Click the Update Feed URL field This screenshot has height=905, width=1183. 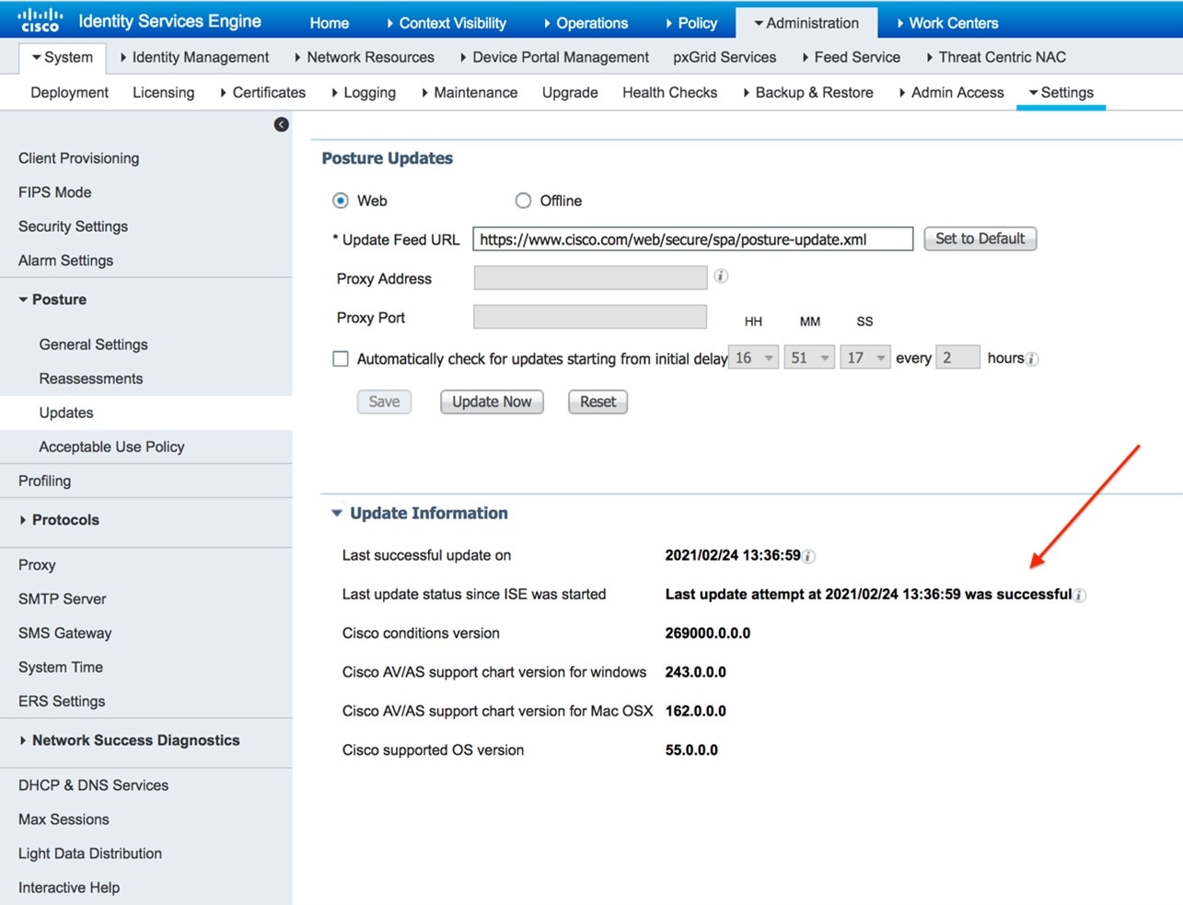coord(692,239)
